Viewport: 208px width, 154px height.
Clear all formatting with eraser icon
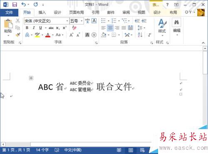coord(74,28)
